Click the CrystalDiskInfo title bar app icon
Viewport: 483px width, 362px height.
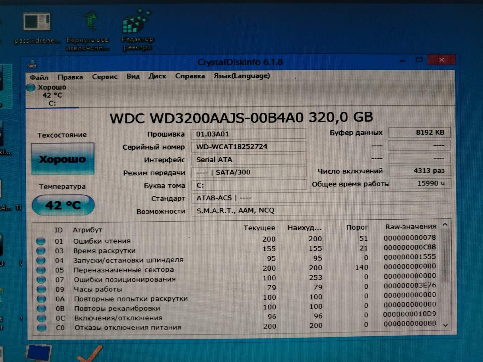click(x=32, y=64)
